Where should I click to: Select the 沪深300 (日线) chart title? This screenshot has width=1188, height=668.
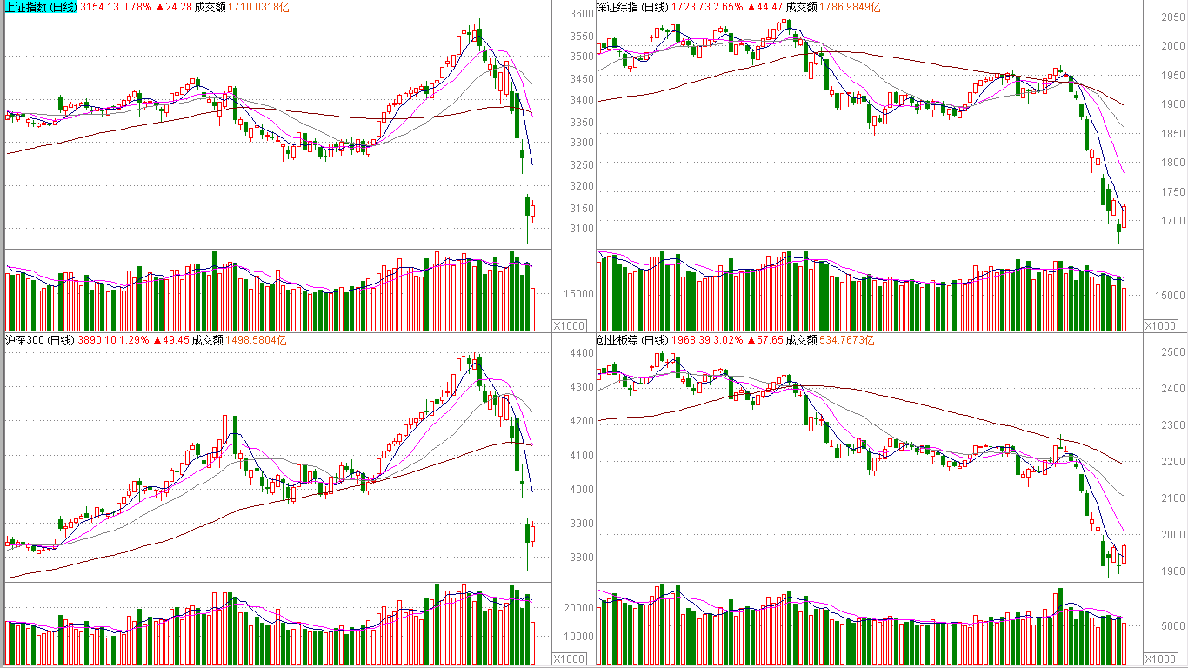pyautogui.click(x=39, y=340)
